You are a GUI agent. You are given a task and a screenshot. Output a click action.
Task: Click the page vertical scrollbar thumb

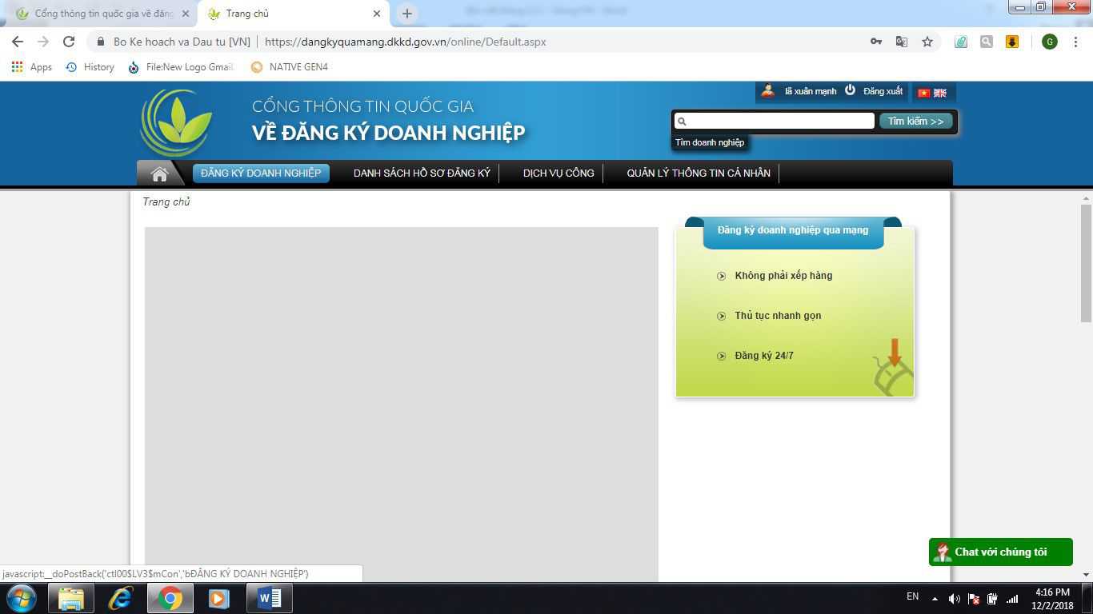(x=1086, y=264)
